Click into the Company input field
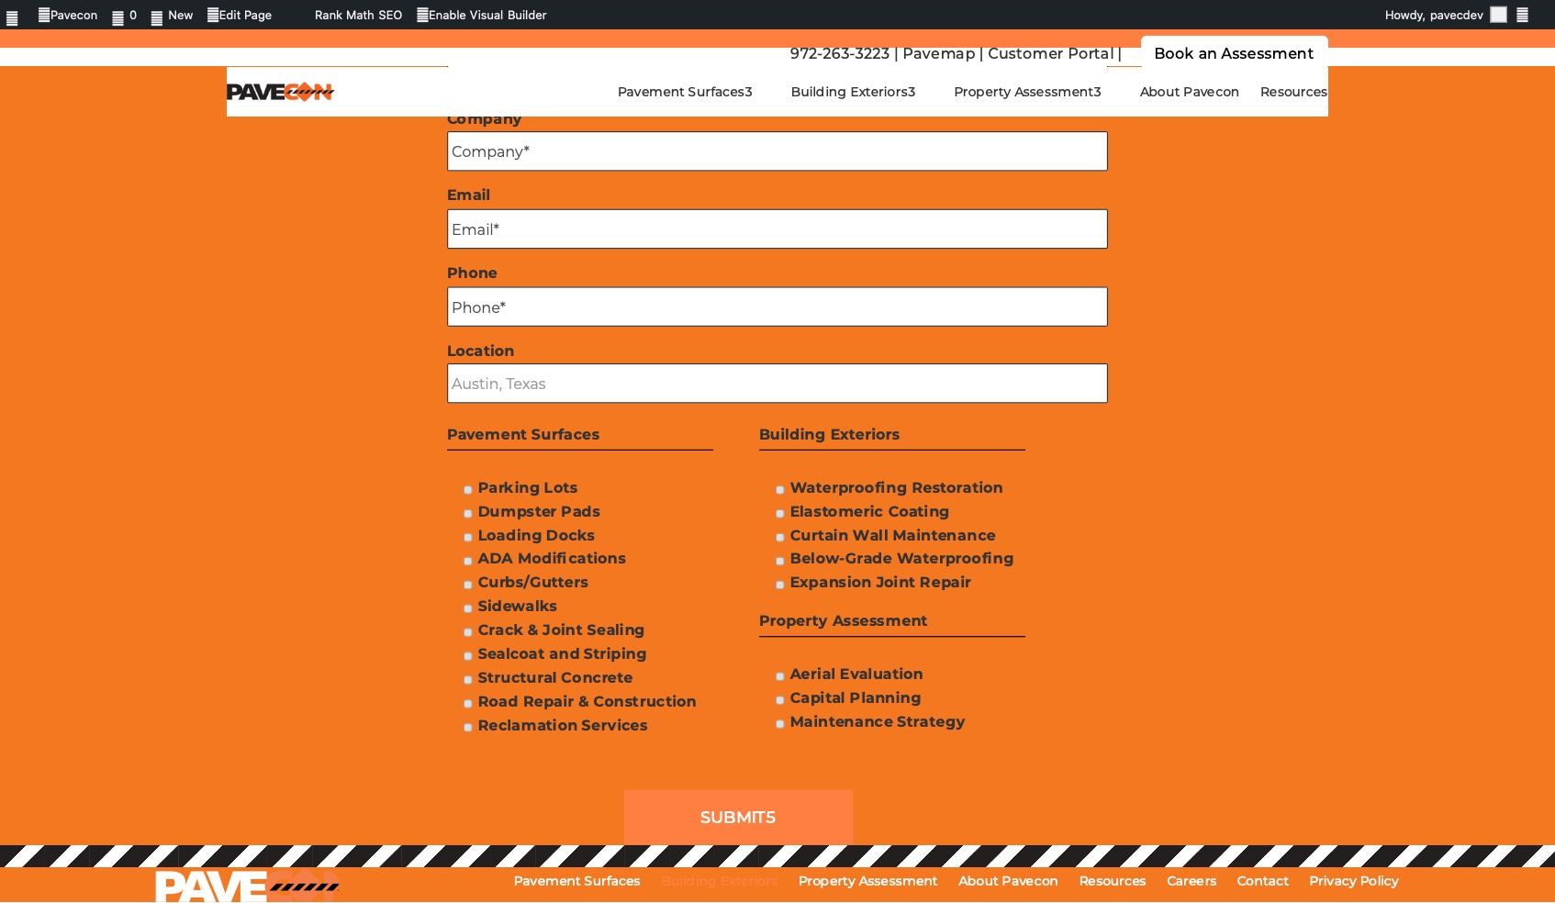 tap(777, 151)
